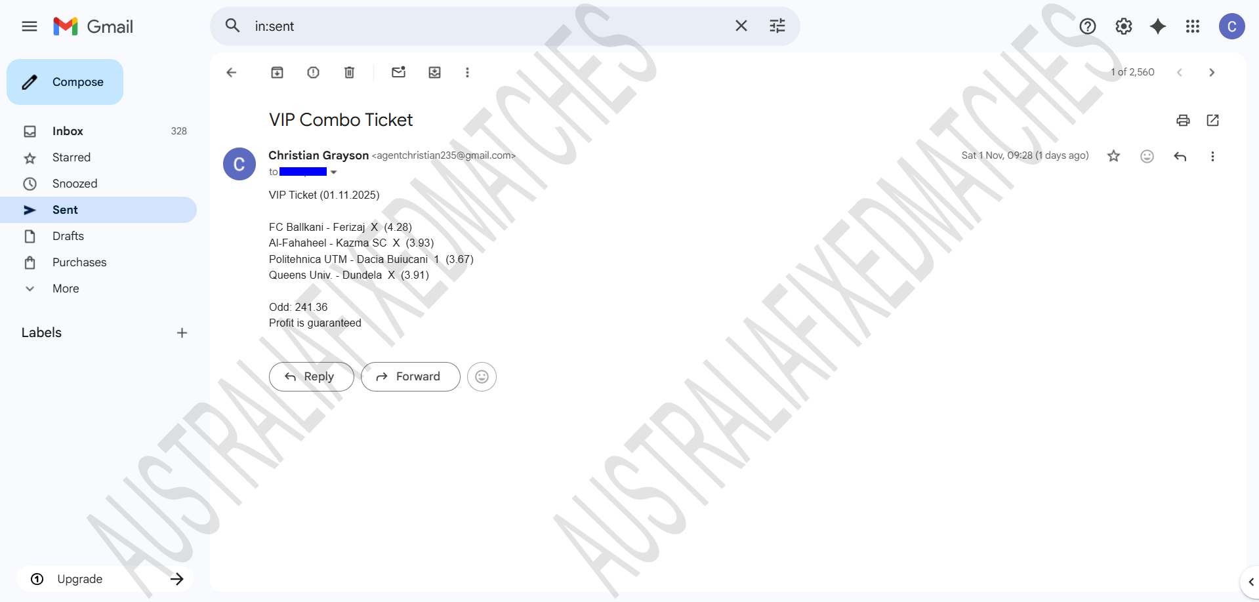Print the VIP Combo Ticket email
Viewport: 1259px width, 602px height.
click(x=1183, y=120)
